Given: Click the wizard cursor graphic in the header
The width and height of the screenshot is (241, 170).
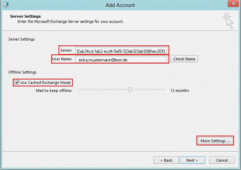Looking at the screenshot, I should click(227, 20).
